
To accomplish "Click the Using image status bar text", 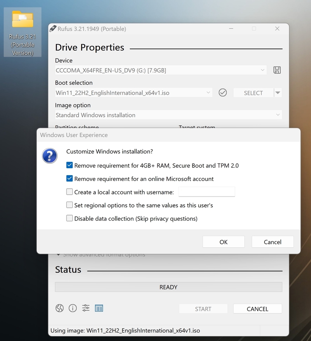I will pyautogui.click(x=125, y=331).
